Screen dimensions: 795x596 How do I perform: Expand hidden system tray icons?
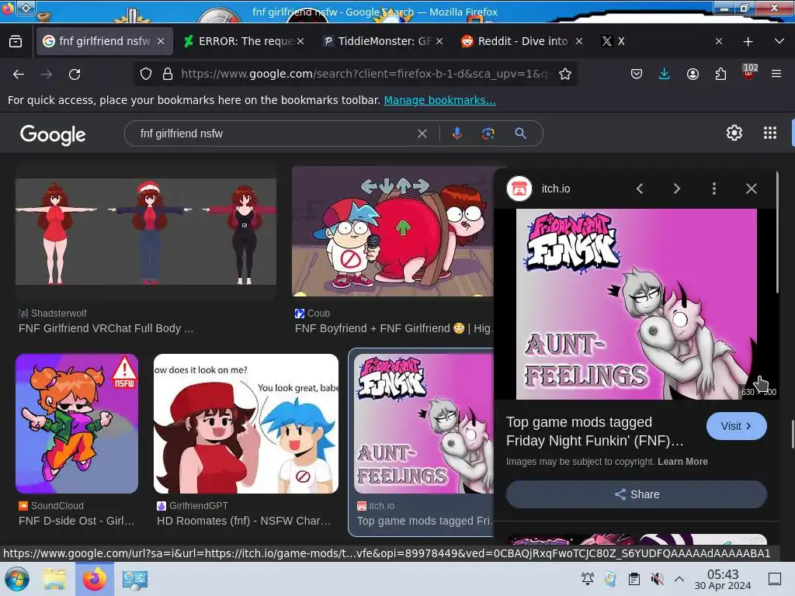(x=679, y=579)
